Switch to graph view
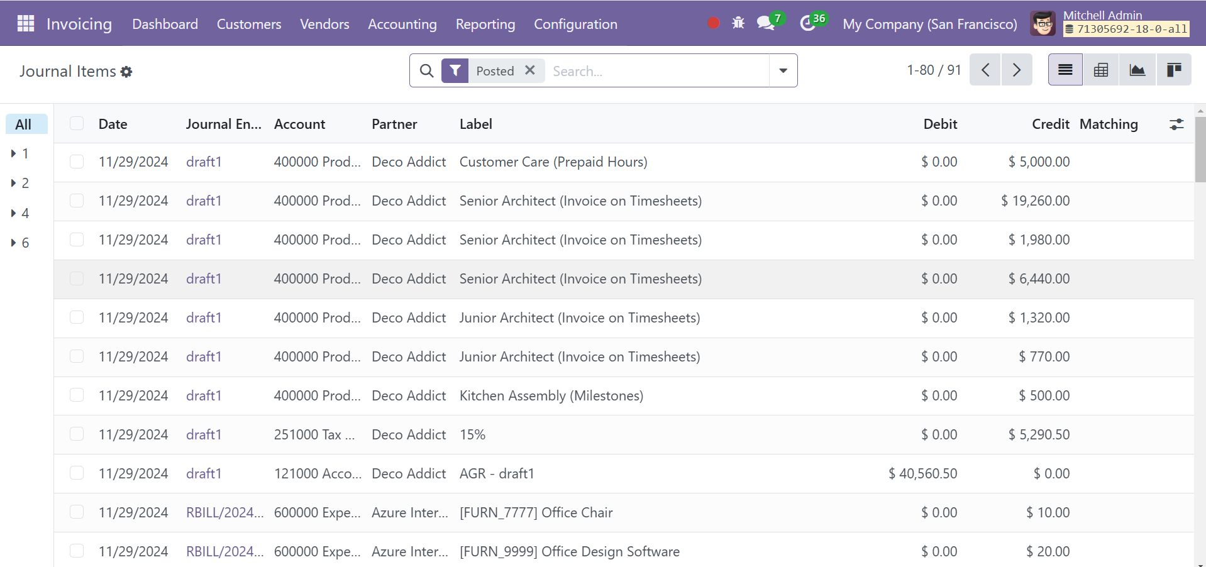Image resolution: width=1206 pixels, height=567 pixels. [x=1137, y=70]
